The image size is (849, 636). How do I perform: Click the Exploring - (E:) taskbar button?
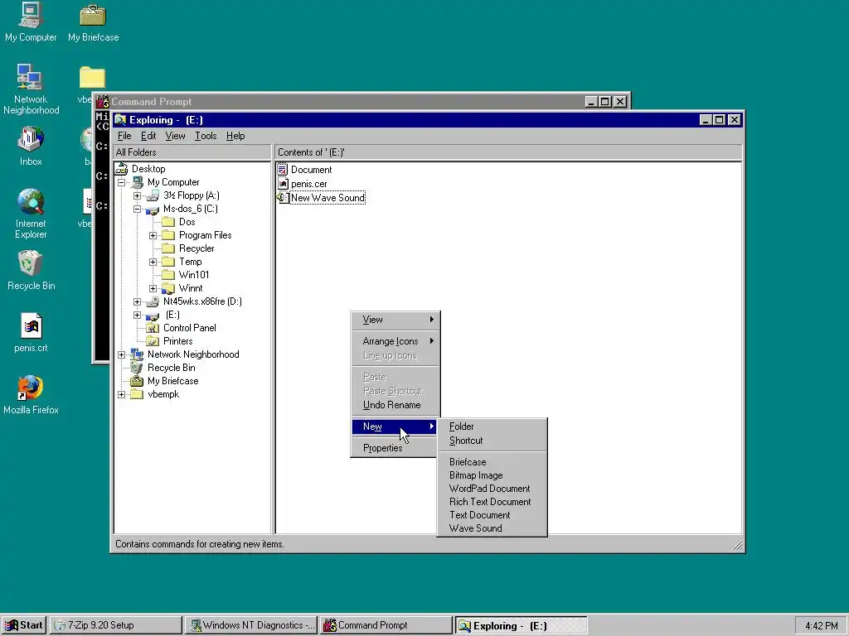[521, 625]
